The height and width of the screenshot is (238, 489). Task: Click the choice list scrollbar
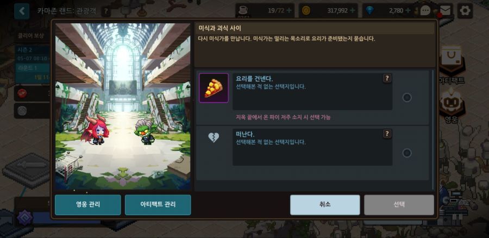click(x=432, y=130)
